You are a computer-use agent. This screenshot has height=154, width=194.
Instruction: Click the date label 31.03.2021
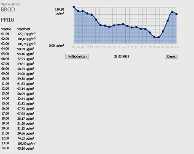click(x=121, y=56)
